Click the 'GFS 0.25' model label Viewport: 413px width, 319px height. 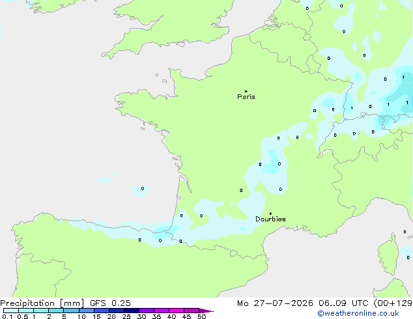tap(110, 303)
